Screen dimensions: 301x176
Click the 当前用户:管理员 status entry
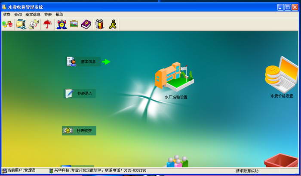21,170
